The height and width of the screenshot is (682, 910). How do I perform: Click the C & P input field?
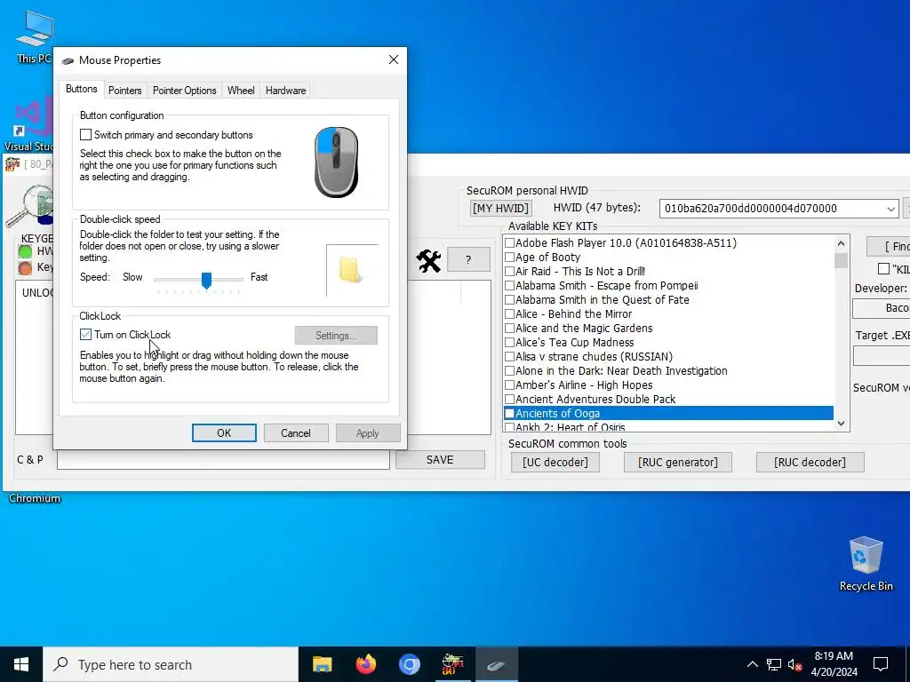tap(223, 460)
